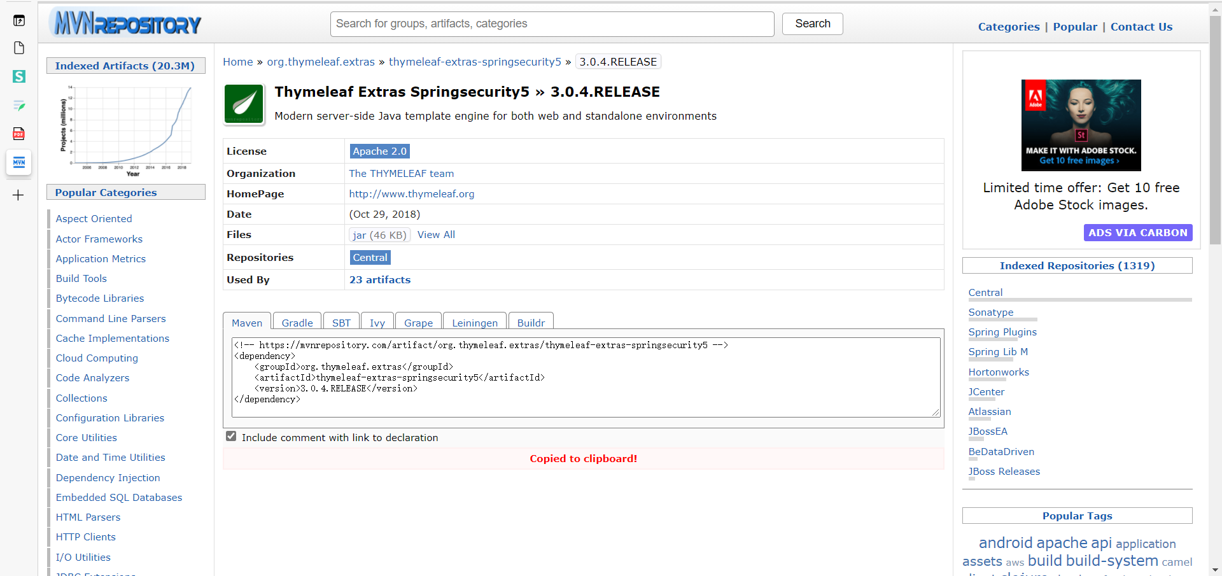This screenshot has width=1222, height=576.
Task: Open Bytecode Libraries category
Action: coord(99,299)
